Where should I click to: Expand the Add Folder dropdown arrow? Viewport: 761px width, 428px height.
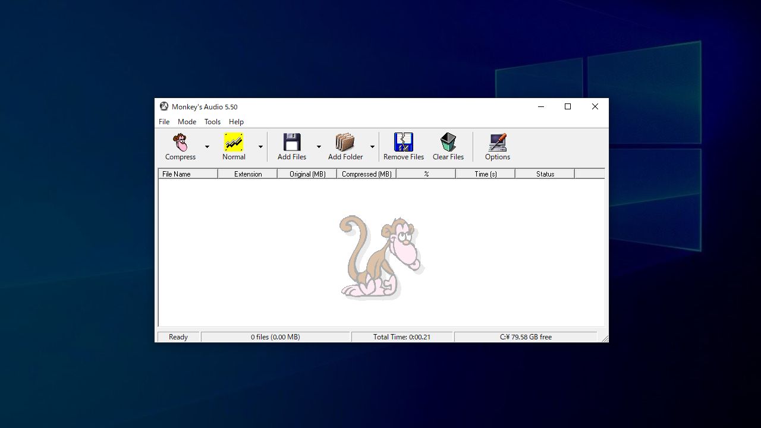372,147
